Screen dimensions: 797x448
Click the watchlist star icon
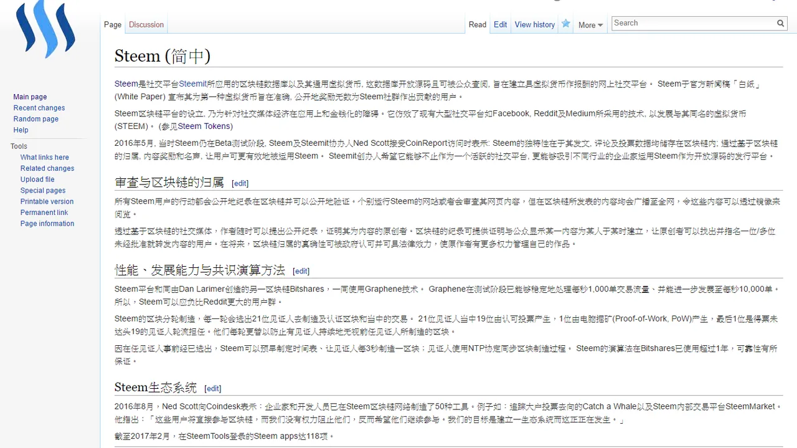pyautogui.click(x=565, y=24)
